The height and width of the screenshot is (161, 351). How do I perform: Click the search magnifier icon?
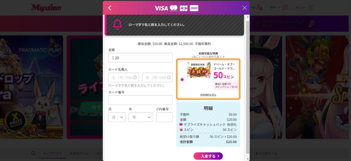pyautogui.click(x=33, y=153)
